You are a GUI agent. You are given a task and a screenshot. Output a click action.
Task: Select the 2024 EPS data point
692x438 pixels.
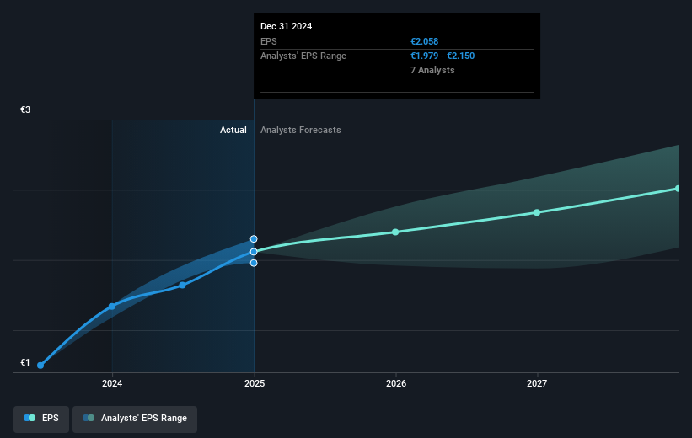112,306
